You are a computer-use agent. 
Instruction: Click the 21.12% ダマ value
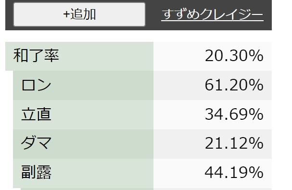coord(234,143)
